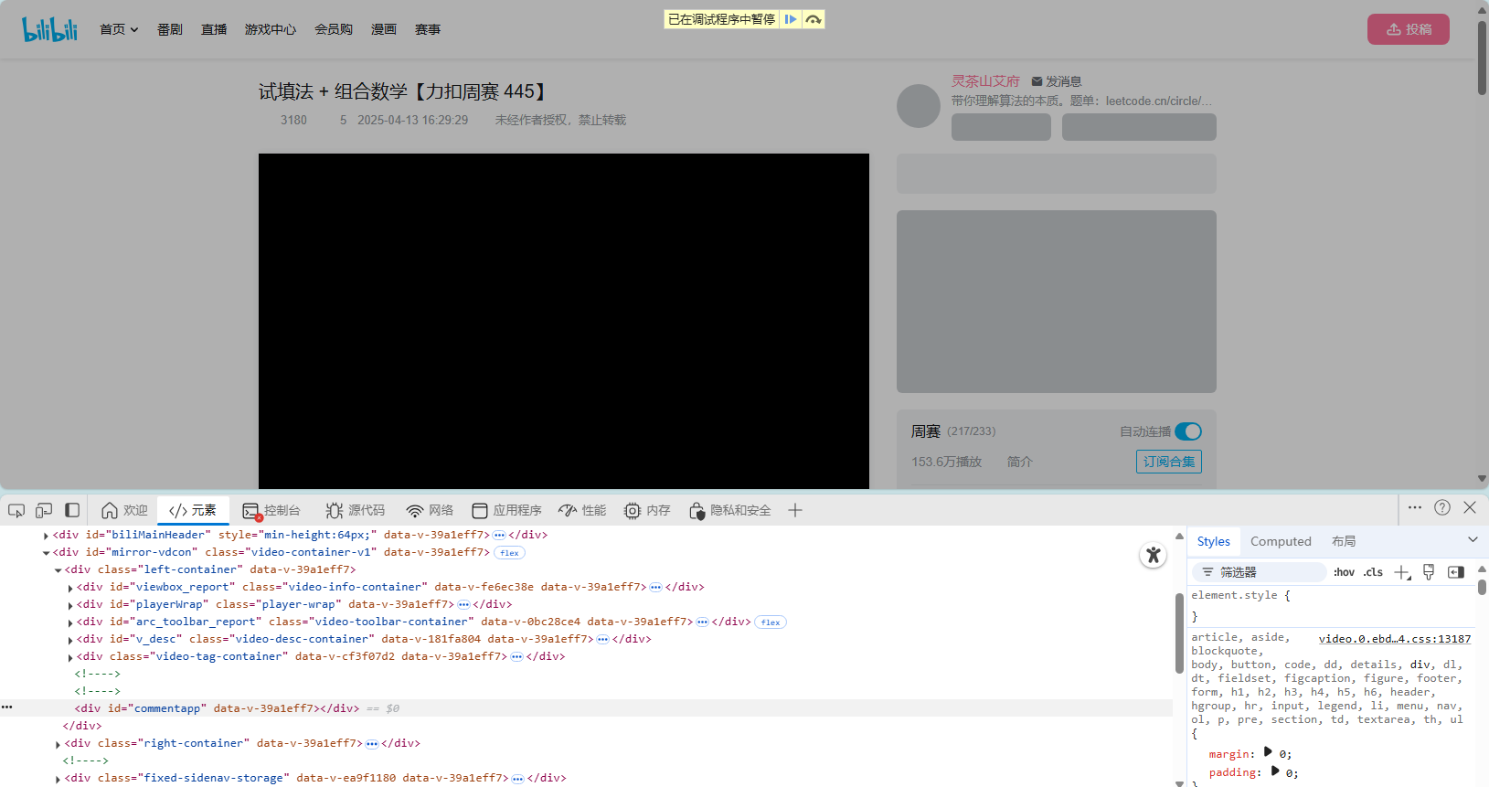
Task: Click the uploader avatar placeholder
Action: [x=919, y=106]
